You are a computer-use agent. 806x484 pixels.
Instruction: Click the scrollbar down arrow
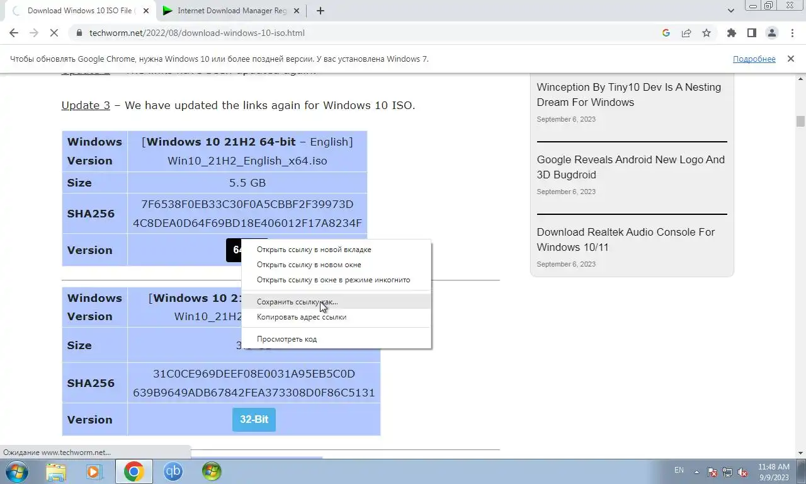[800, 452]
